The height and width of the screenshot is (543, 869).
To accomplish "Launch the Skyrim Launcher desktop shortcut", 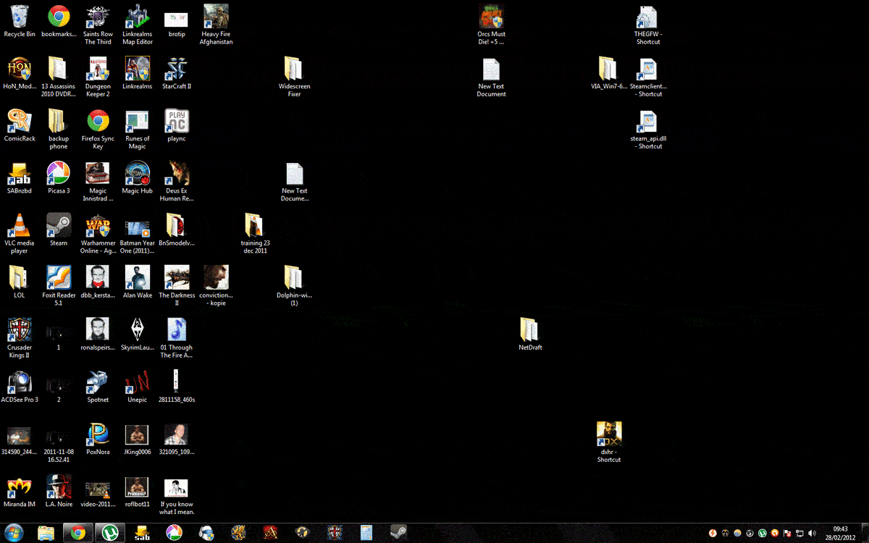I will click(x=137, y=330).
